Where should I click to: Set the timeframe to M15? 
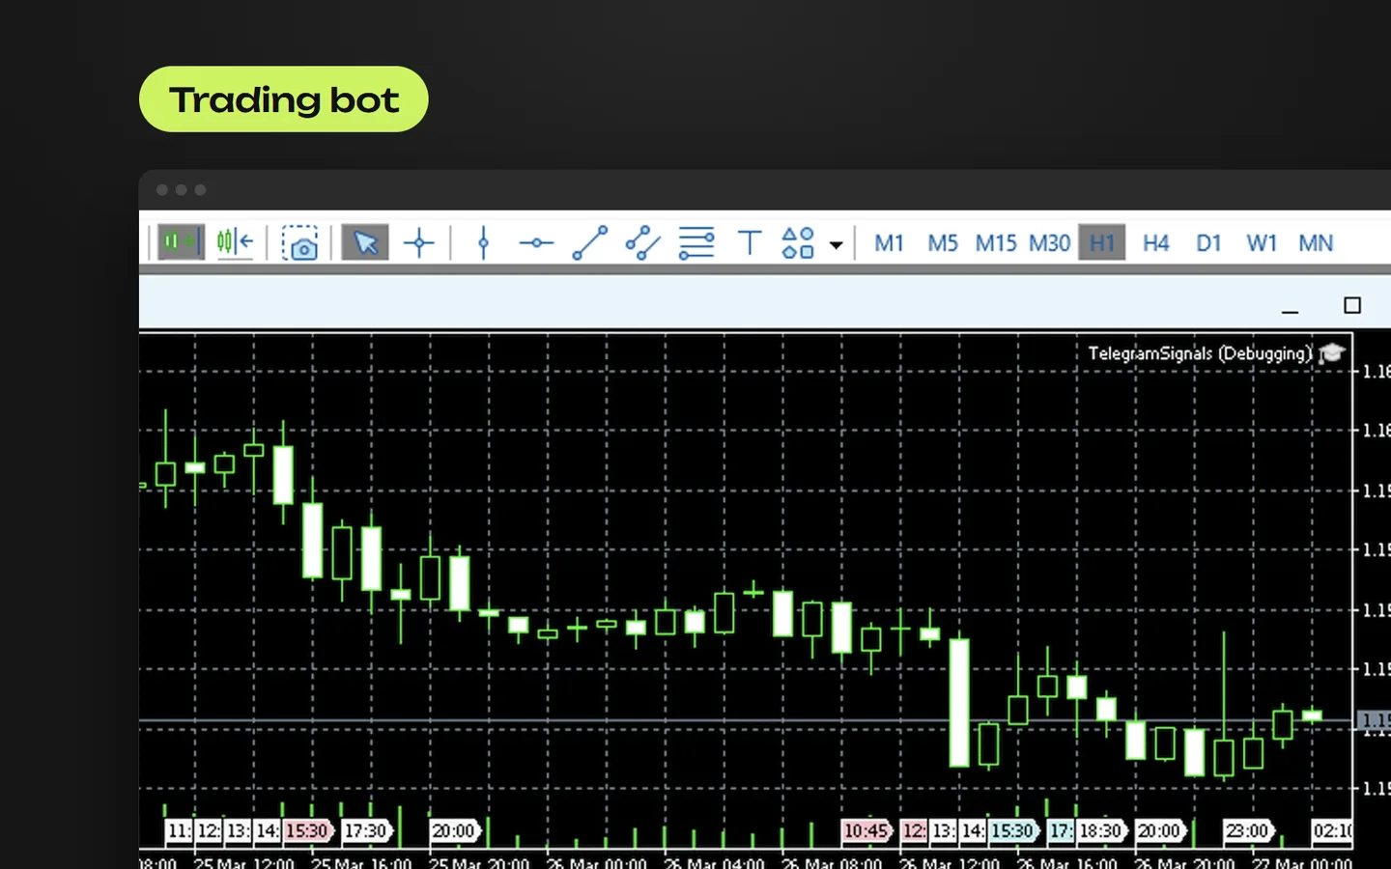(996, 243)
